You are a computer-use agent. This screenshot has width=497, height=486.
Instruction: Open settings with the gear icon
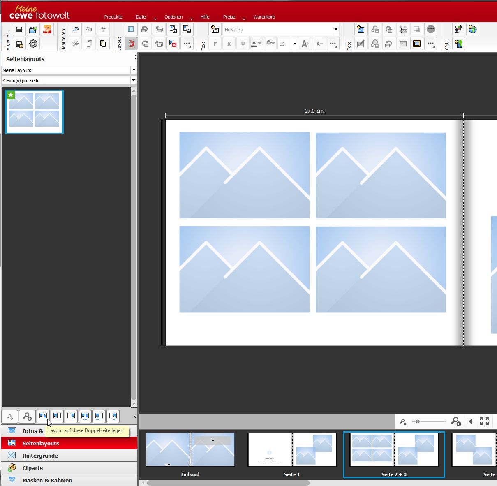coord(33,44)
